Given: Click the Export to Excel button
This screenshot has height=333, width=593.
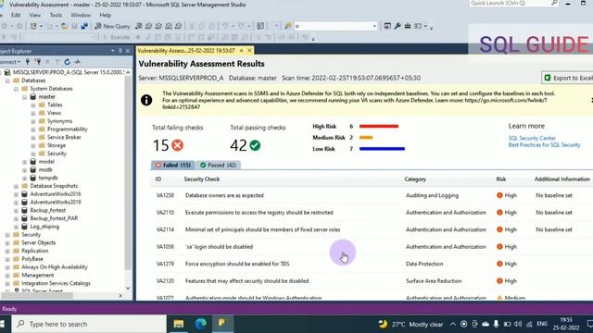Looking at the screenshot, I should 568,78.
